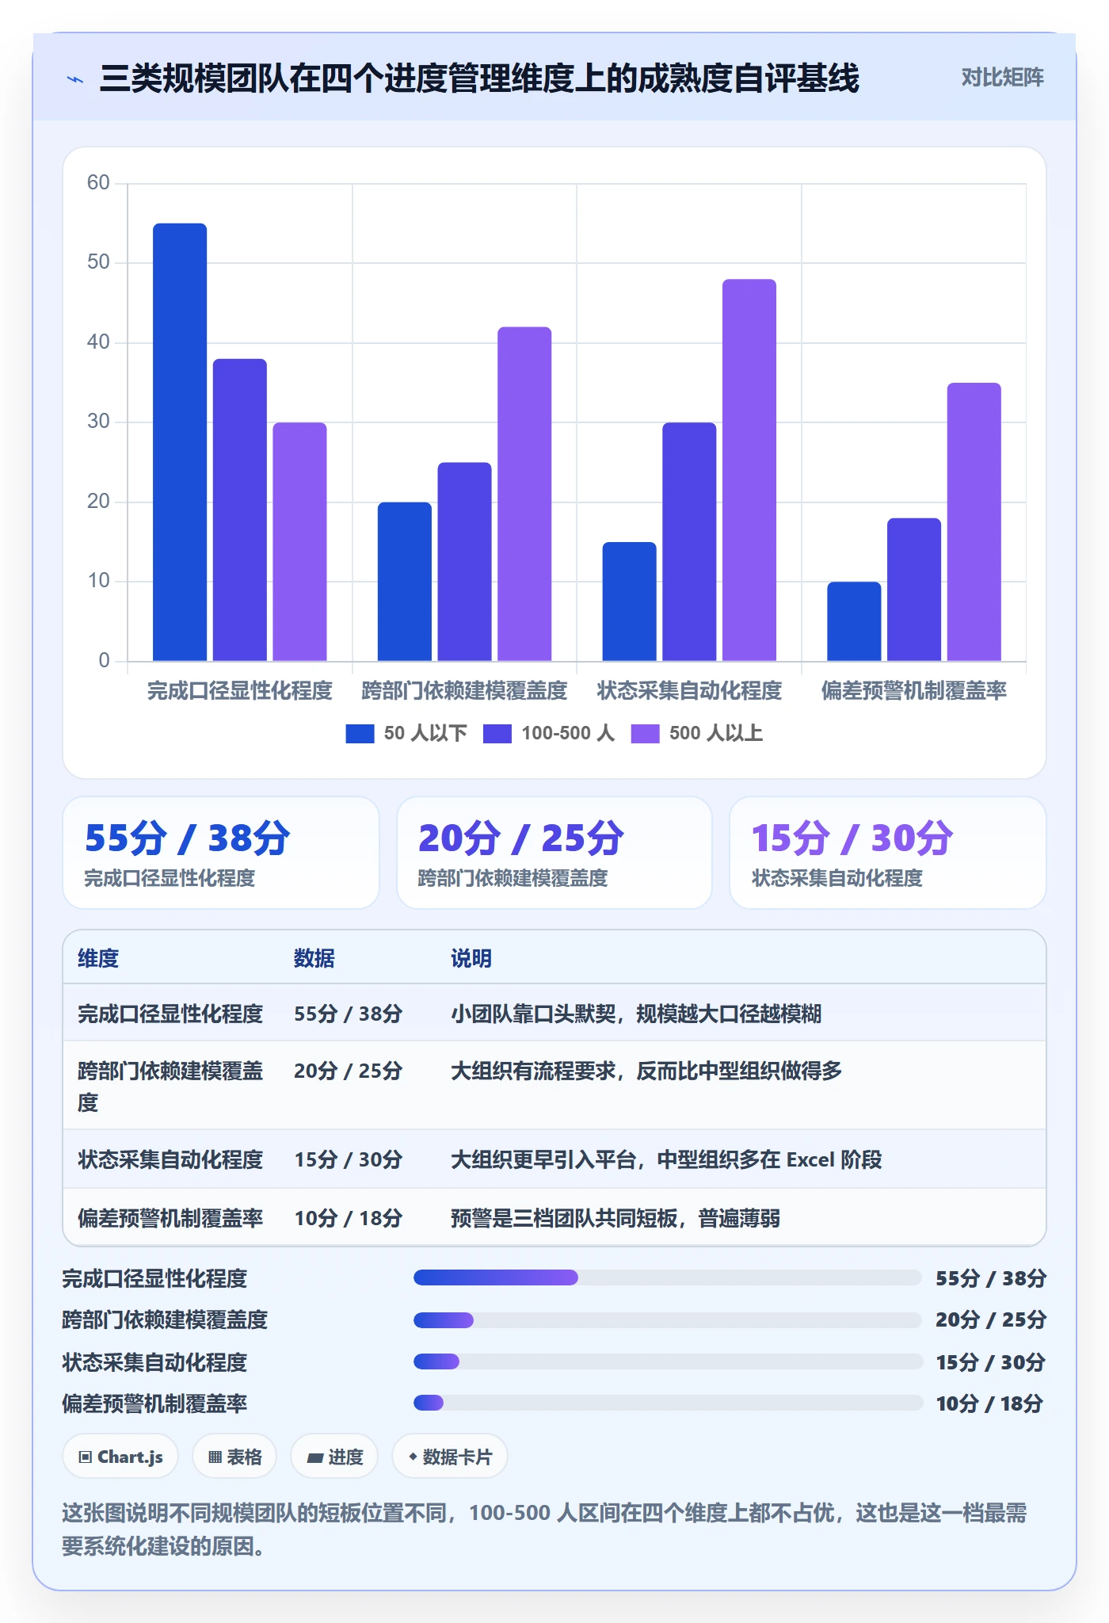The width and height of the screenshot is (1109, 1623).
Task: Click the 完成口径显性化程度 progress bar
Action: (x=667, y=1277)
